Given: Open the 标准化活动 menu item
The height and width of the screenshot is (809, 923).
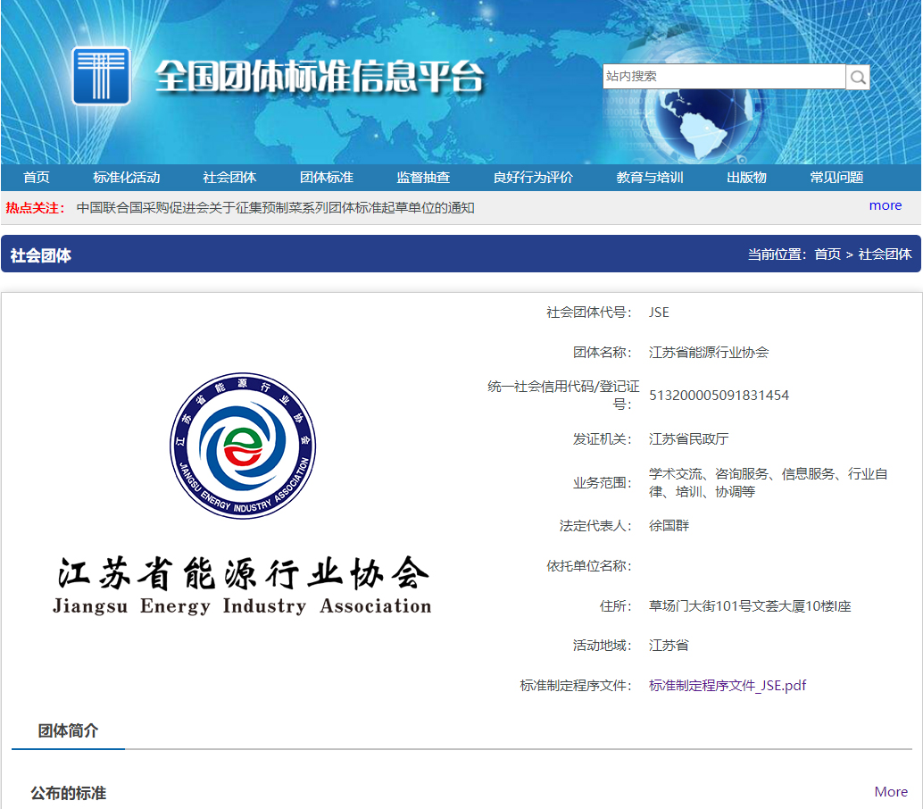Looking at the screenshot, I should pos(127,178).
